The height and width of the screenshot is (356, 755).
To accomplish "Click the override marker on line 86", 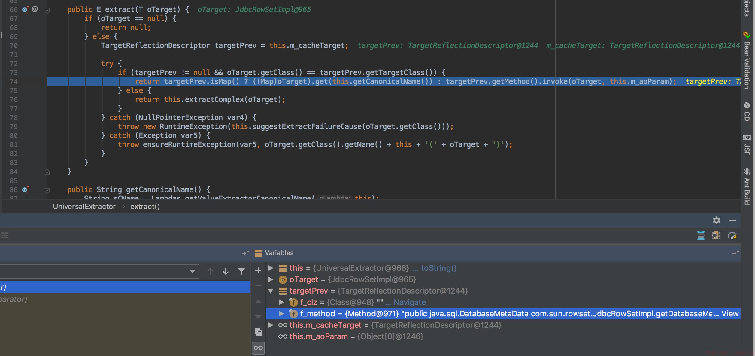I will click(x=26, y=189).
